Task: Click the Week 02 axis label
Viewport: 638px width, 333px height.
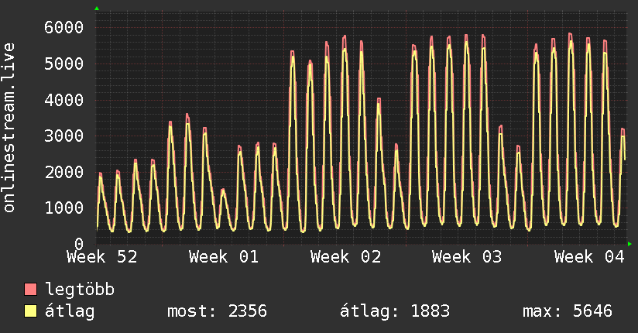Action: tap(346, 257)
